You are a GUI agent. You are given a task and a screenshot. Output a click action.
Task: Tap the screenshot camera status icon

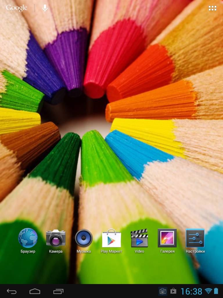[x=163, y=291]
